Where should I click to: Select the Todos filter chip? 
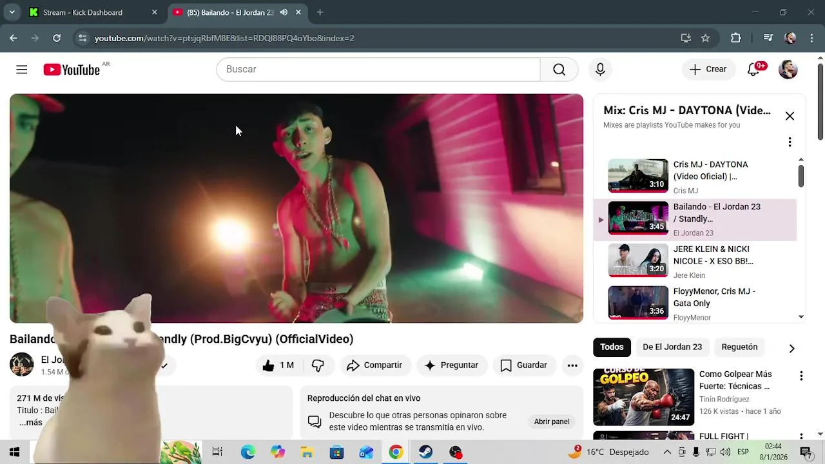[x=612, y=347]
